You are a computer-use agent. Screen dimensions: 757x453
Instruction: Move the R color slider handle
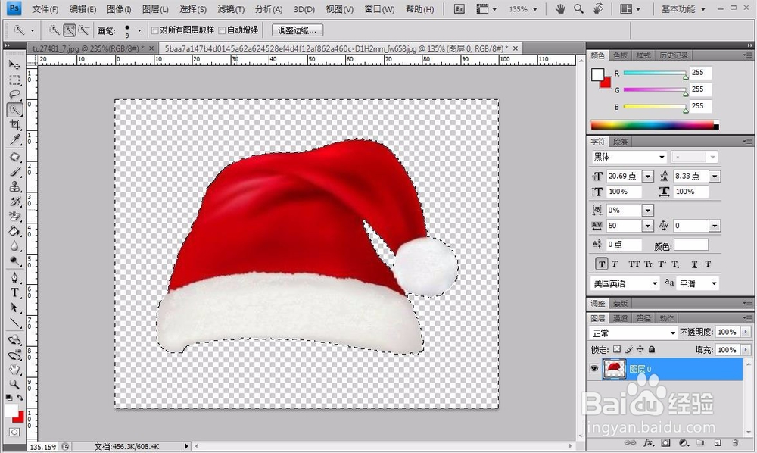coord(686,77)
